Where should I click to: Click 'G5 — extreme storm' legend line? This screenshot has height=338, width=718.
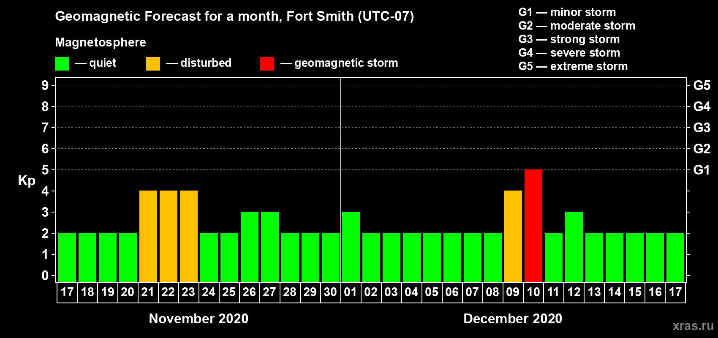pyautogui.click(x=573, y=66)
